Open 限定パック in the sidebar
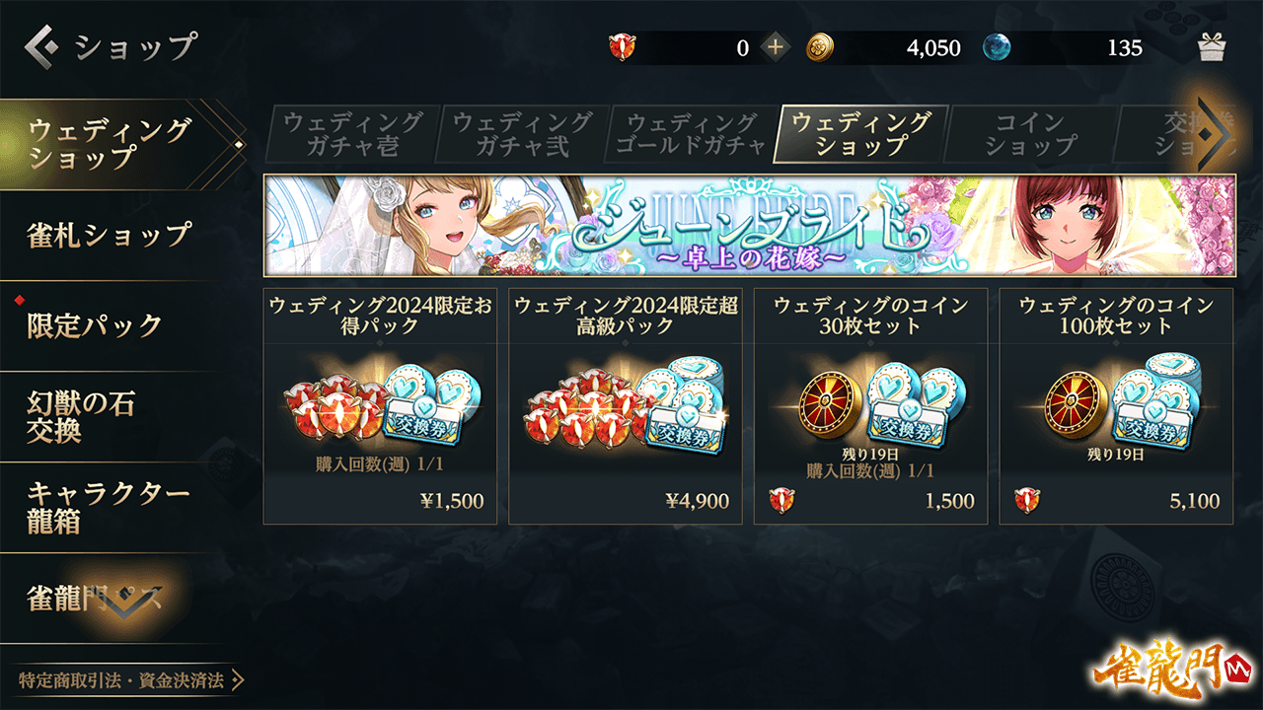1263x710 pixels. tap(109, 325)
